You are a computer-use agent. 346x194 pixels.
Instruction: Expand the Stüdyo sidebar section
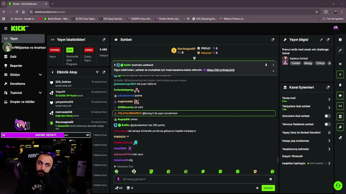tap(40, 75)
